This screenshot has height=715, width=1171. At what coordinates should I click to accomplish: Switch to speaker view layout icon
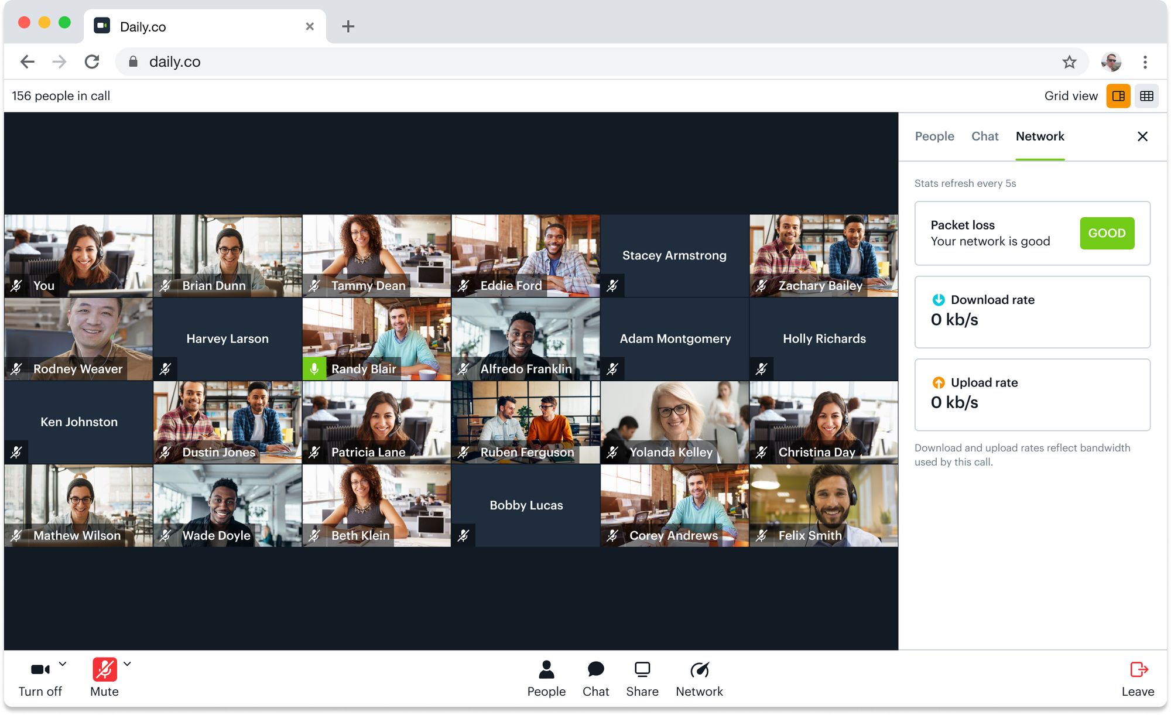(x=1118, y=96)
